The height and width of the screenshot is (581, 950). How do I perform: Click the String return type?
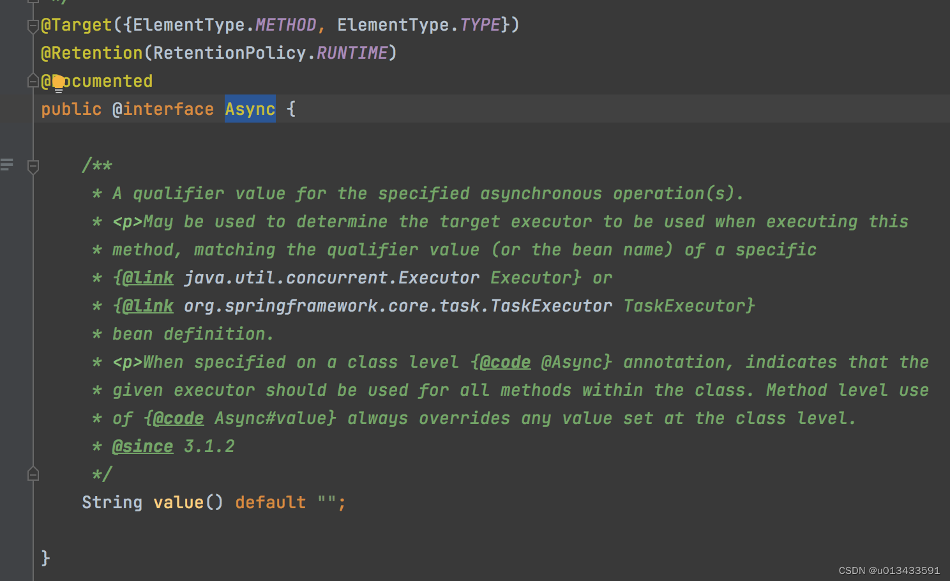pos(112,502)
